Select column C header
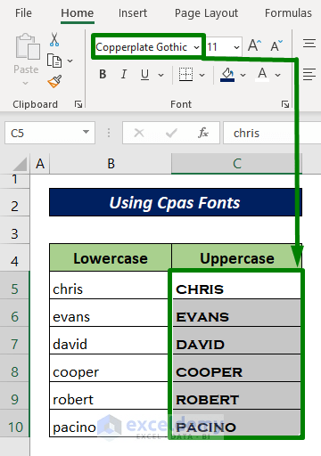Viewport: 321px width, 456px height. click(236, 164)
